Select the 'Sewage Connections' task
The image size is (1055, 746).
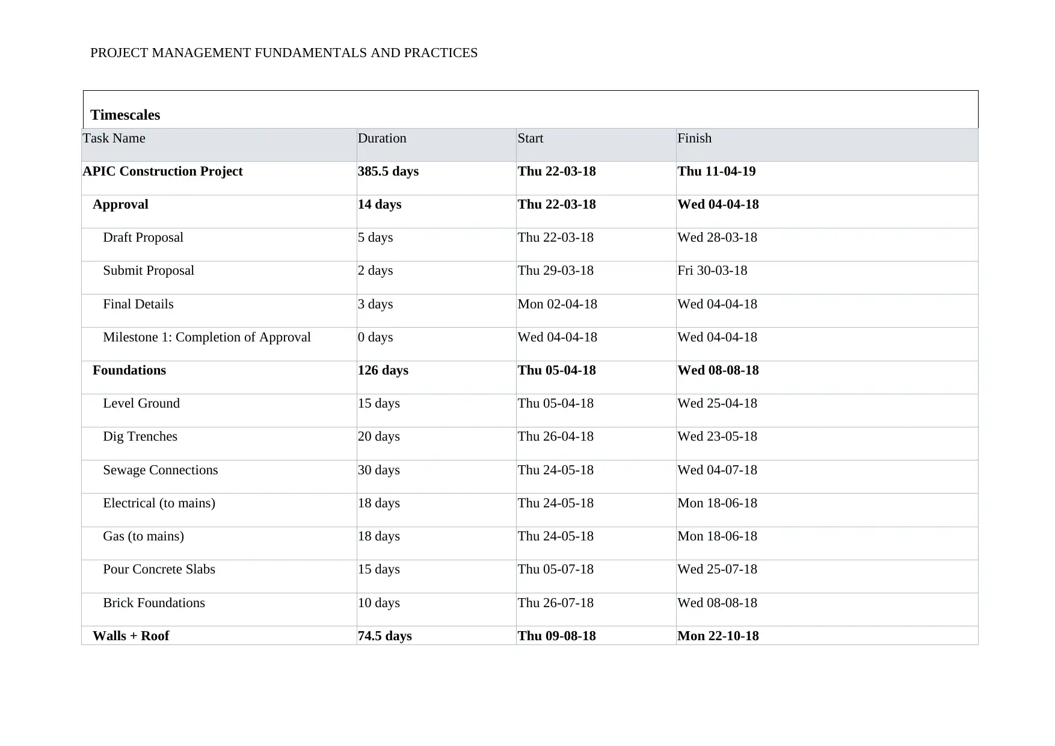tap(161, 470)
